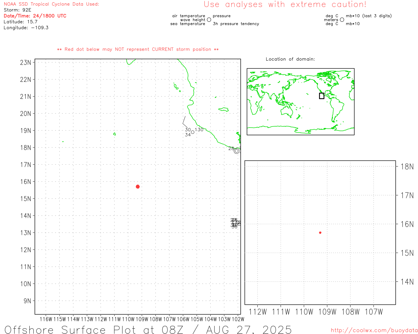Viewport: 418px width, 334px height.
Task: Click the 114W longitude label
Action: (73, 319)
